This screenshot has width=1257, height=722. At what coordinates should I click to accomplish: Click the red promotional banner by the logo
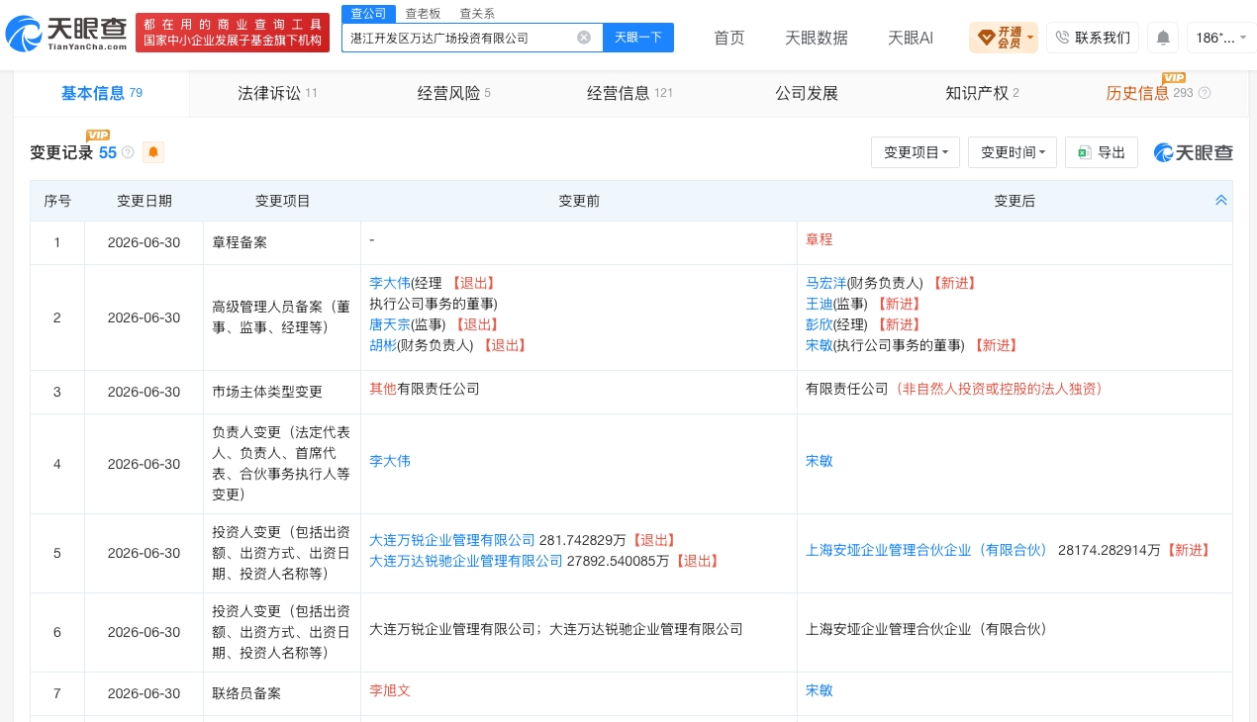coord(233,33)
